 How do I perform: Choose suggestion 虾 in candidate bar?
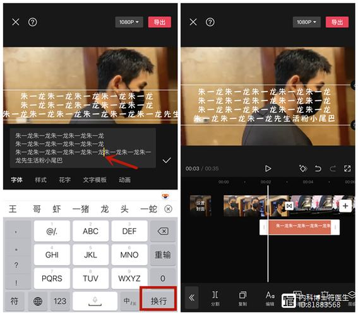pyautogui.click(x=57, y=209)
